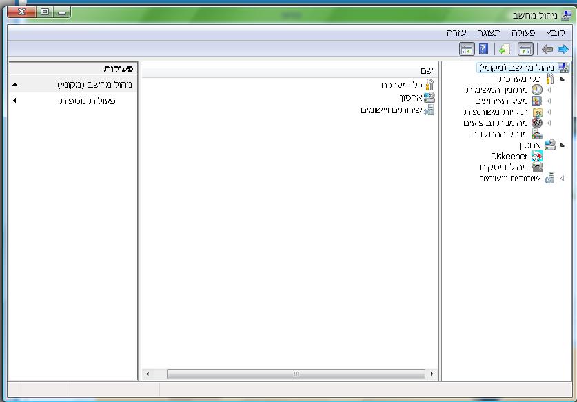Expand the מתזמן המשימות tree node
Viewport: 577px width, 402px height.
tap(549, 90)
